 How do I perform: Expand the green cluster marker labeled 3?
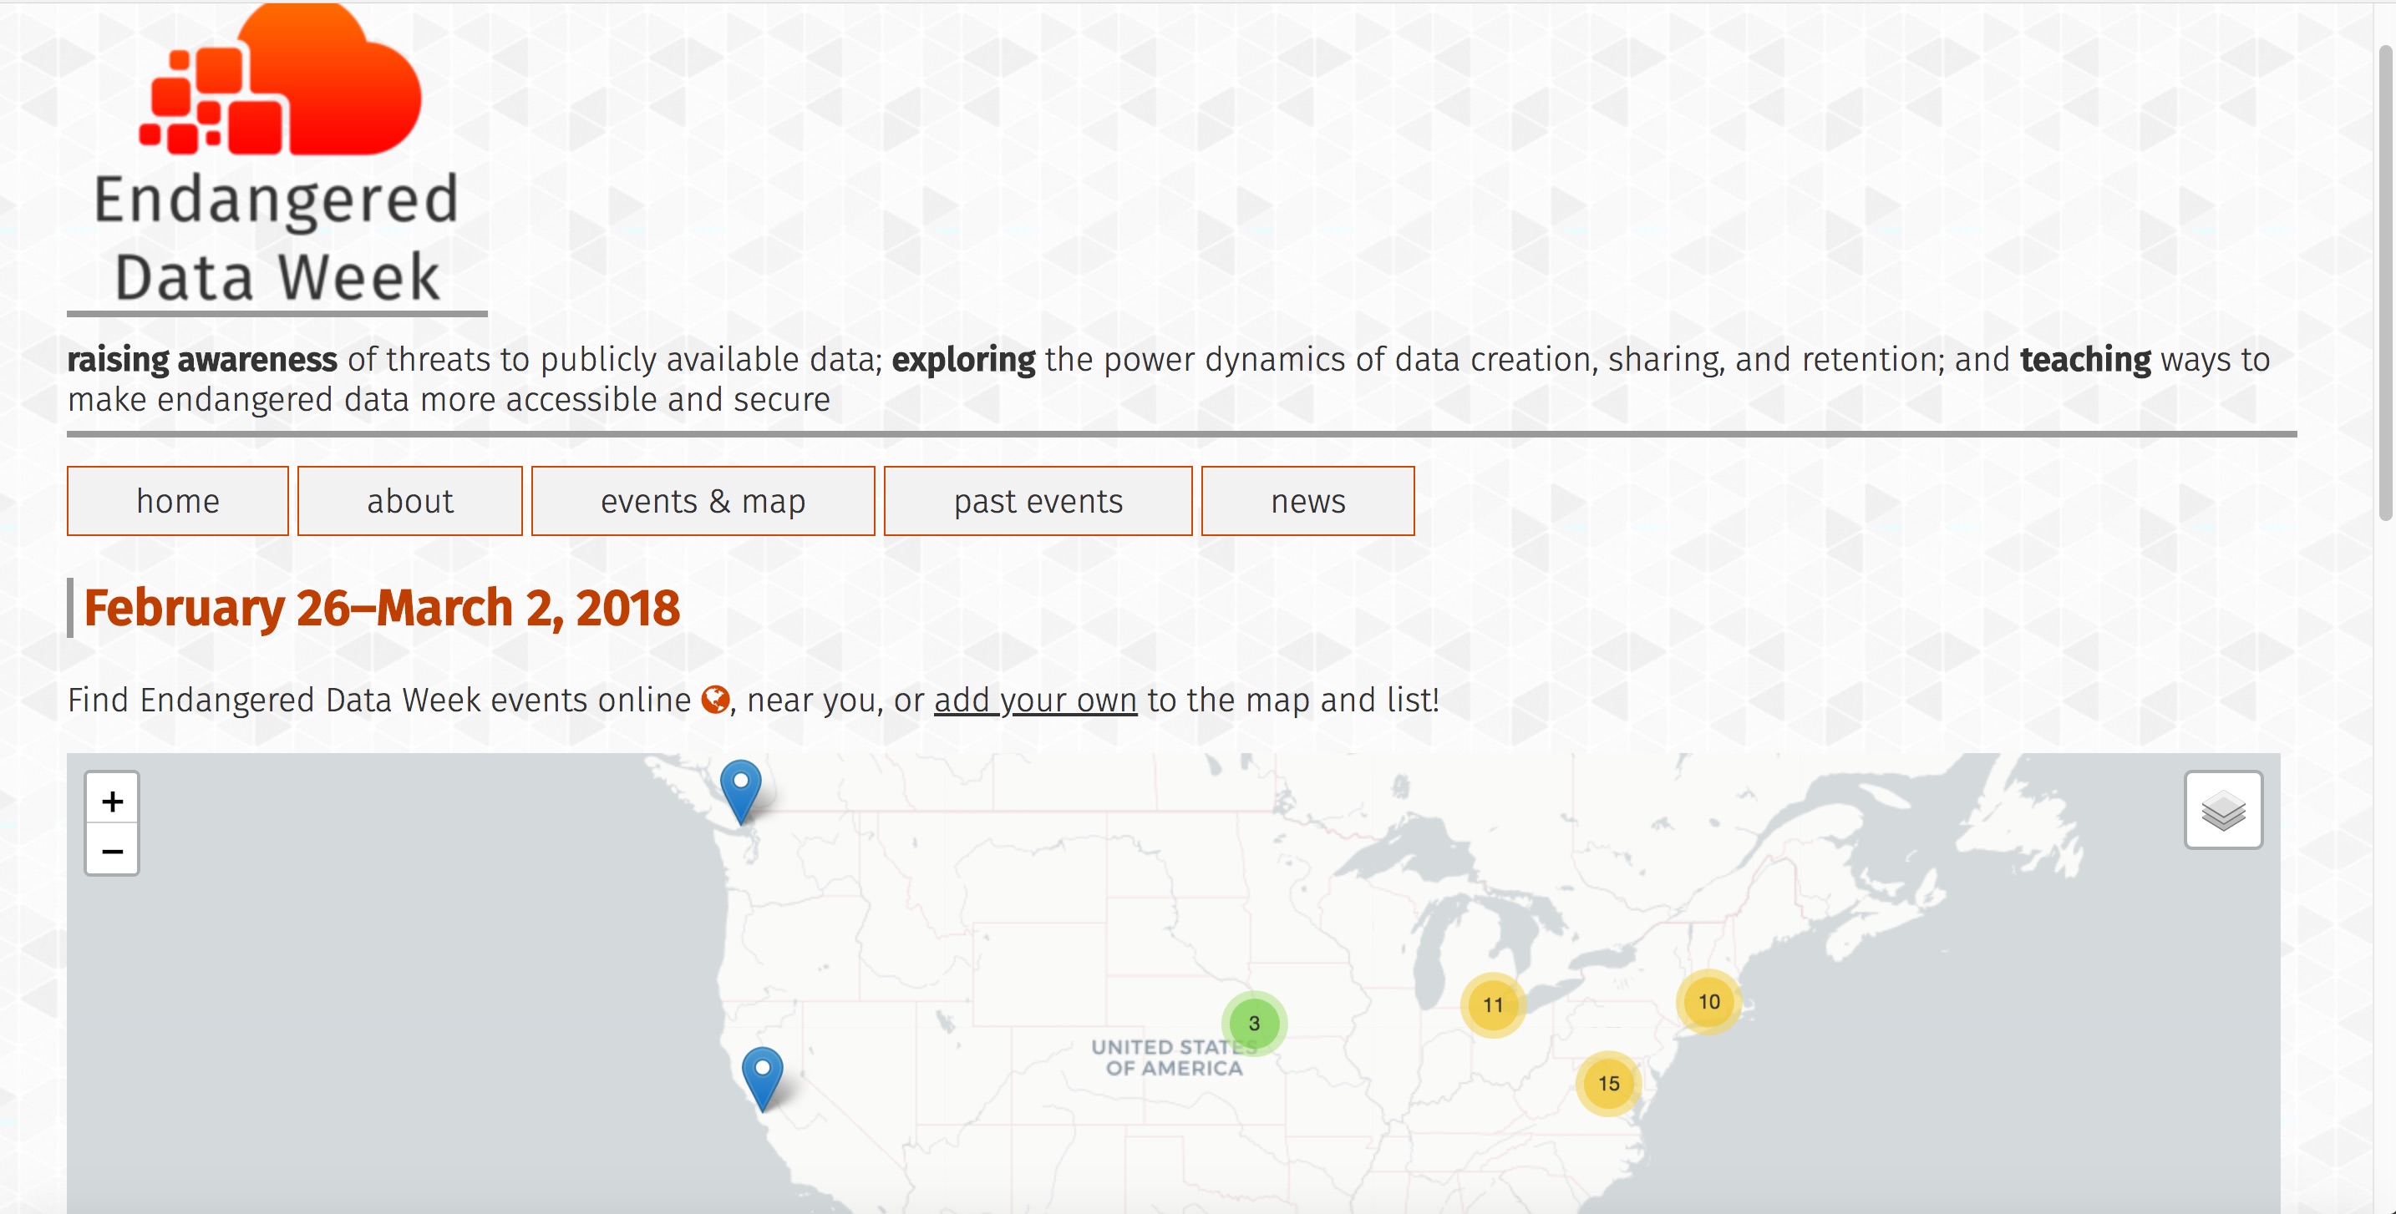point(1254,1024)
